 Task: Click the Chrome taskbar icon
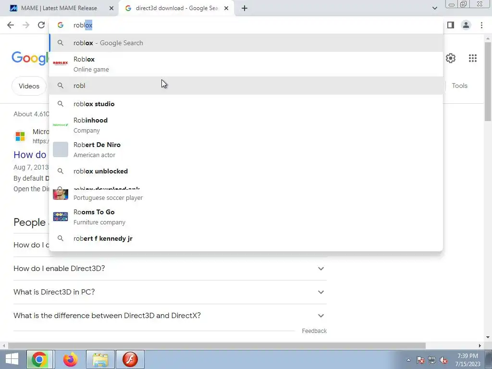tap(39, 359)
